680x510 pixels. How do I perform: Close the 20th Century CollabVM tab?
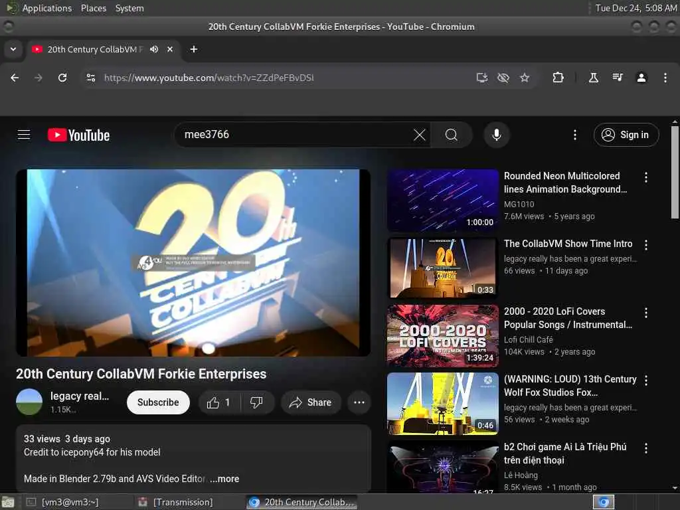pyautogui.click(x=170, y=49)
